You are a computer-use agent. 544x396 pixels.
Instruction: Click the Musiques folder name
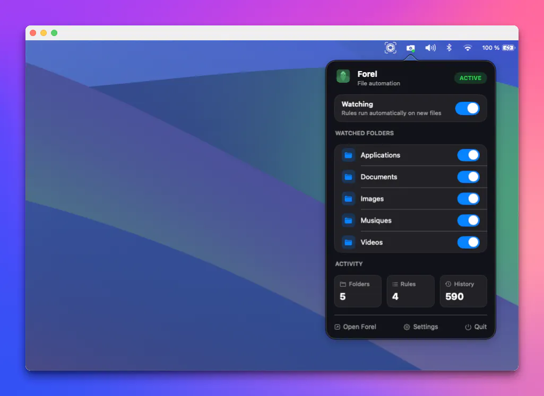(376, 221)
